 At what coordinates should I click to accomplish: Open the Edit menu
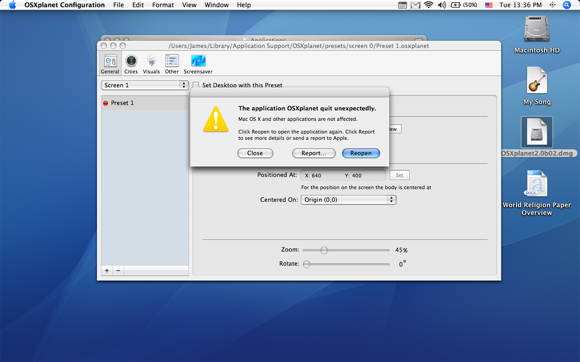tap(138, 5)
